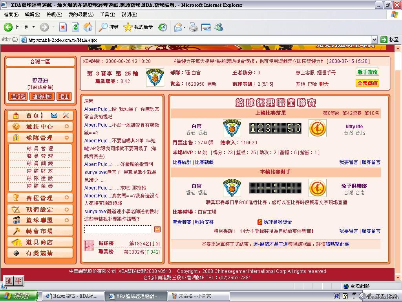Click the IME 速 language bar button
Viewport: 402px width, 302px height.
tap(9, 281)
